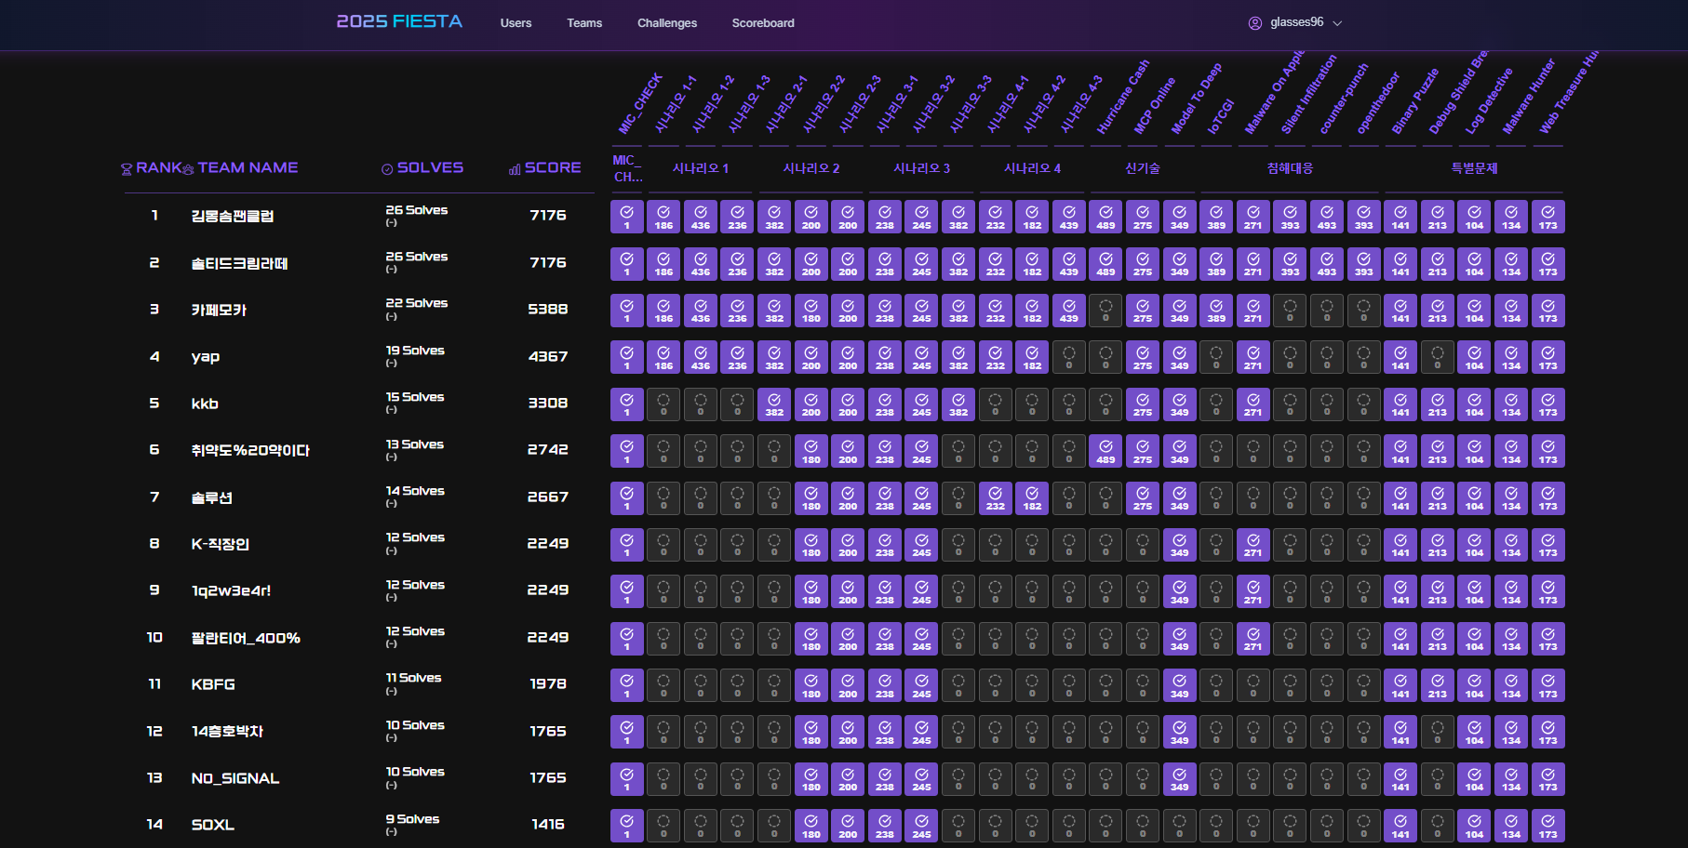1688x848 pixels.
Task: Click the user avatar icon beside glasses96
Action: pos(1255,23)
